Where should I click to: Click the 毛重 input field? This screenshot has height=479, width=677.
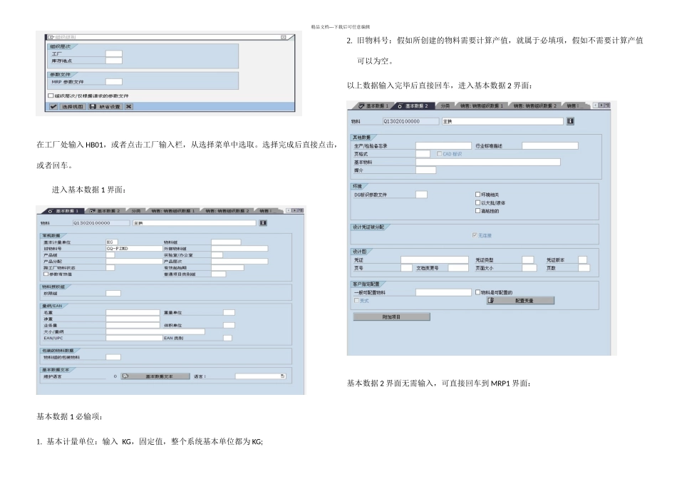133,312
